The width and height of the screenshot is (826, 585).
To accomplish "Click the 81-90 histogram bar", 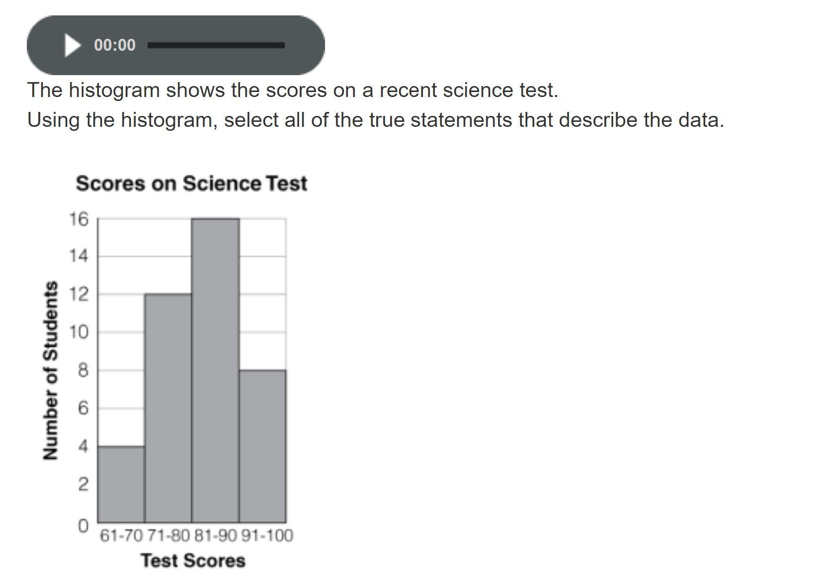I will pyautogui.click(x=215, y=370).
